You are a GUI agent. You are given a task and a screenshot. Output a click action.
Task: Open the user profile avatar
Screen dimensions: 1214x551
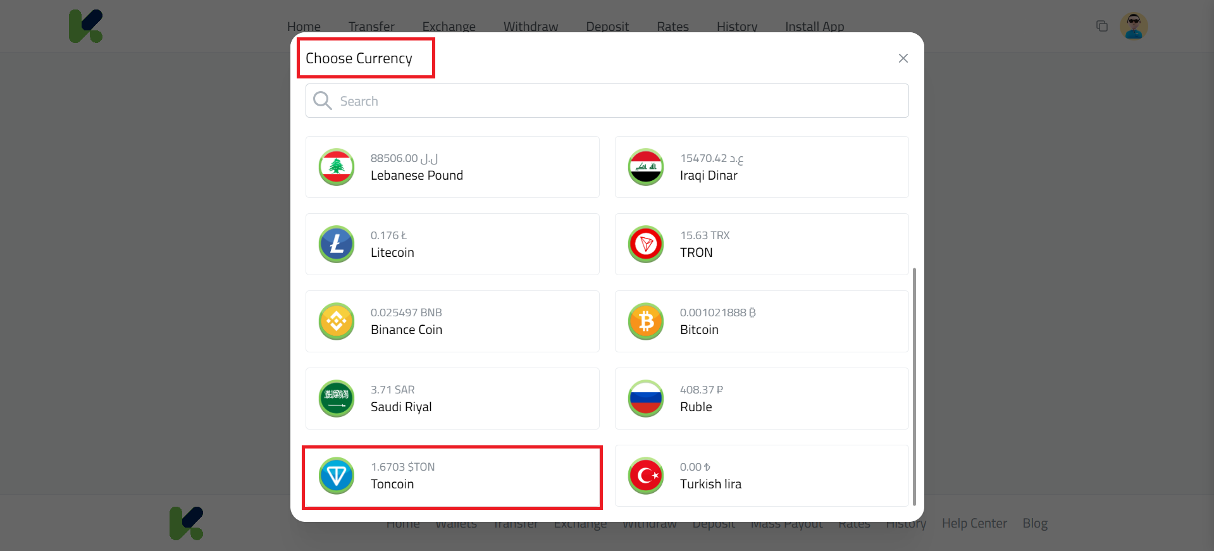click(1134, 26)
